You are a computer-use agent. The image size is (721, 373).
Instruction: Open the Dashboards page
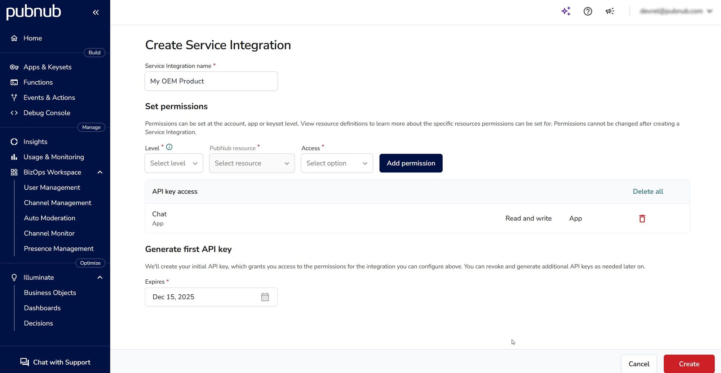coord(42,308)
